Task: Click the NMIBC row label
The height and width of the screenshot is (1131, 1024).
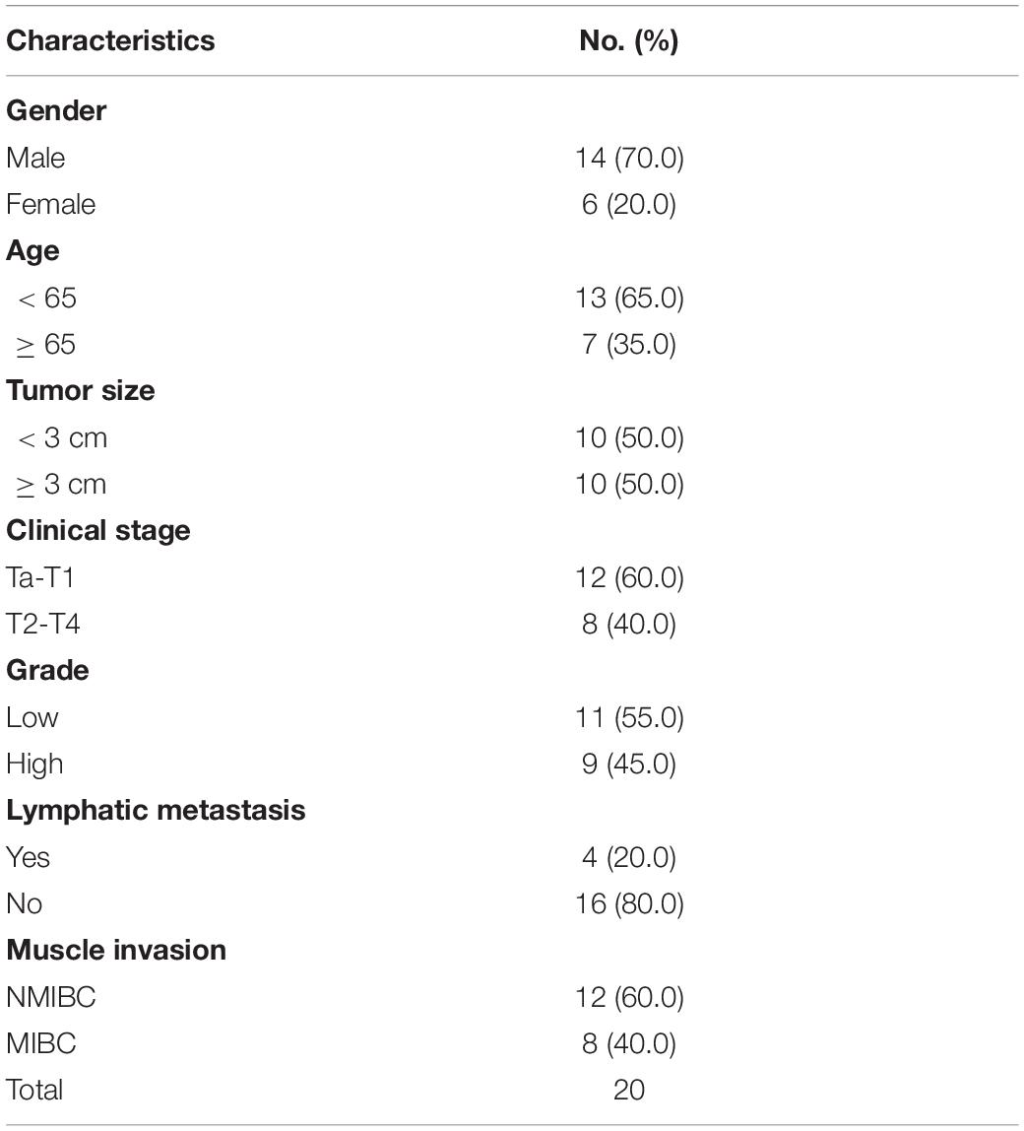Action: [x=50, y=998]
